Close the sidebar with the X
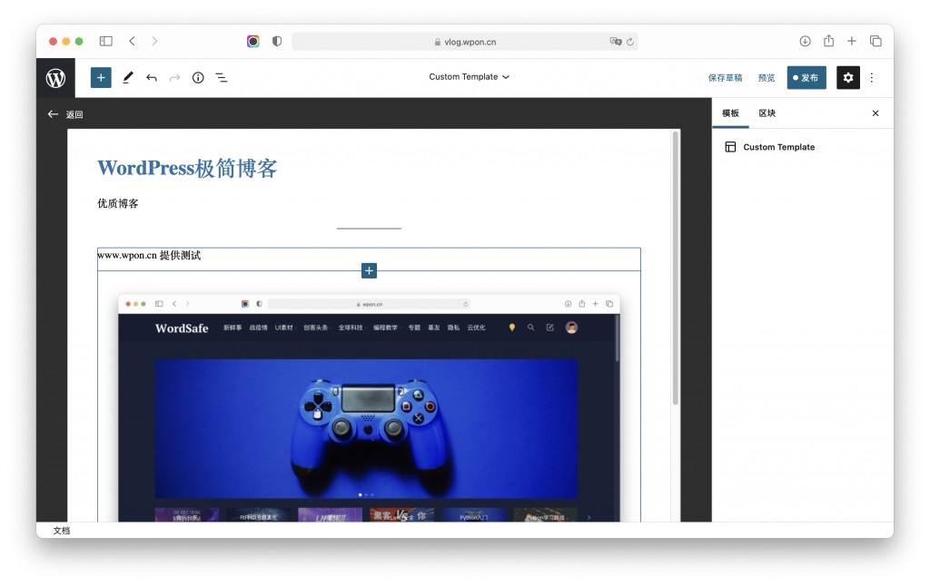The image size is (930, 586). coord(875,112)
